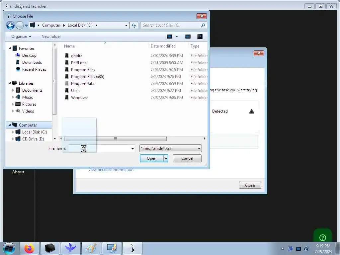340x255 pixels.
Task: Click the horizontal scrollbar in file list
Action: point(115,138)
